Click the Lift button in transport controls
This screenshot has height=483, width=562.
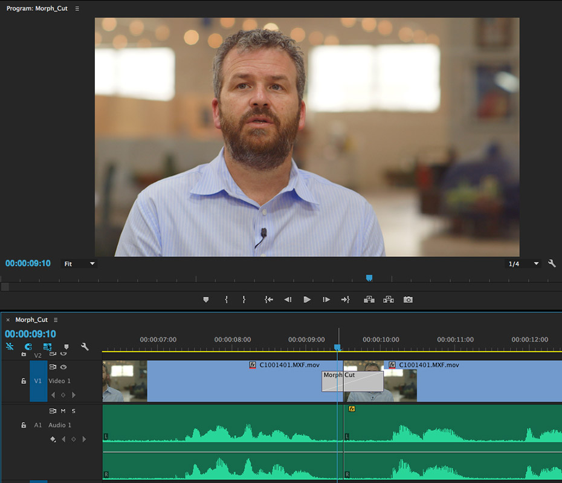(x=369, y=300)
